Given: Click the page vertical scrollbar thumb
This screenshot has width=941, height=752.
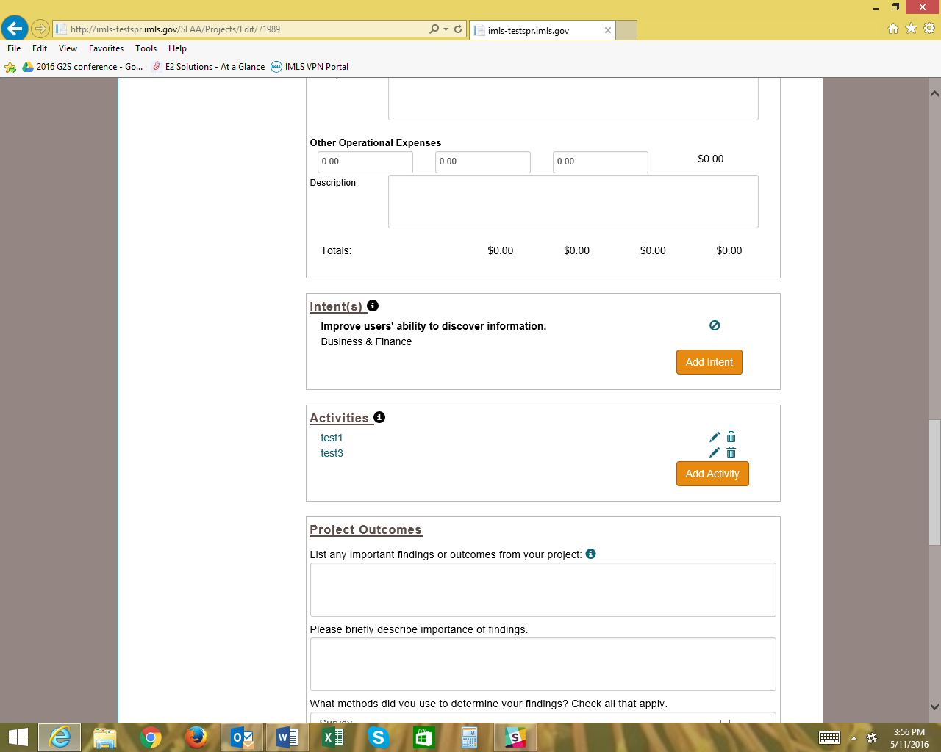Looking at the screenshot, I should [x=934, y=482].
